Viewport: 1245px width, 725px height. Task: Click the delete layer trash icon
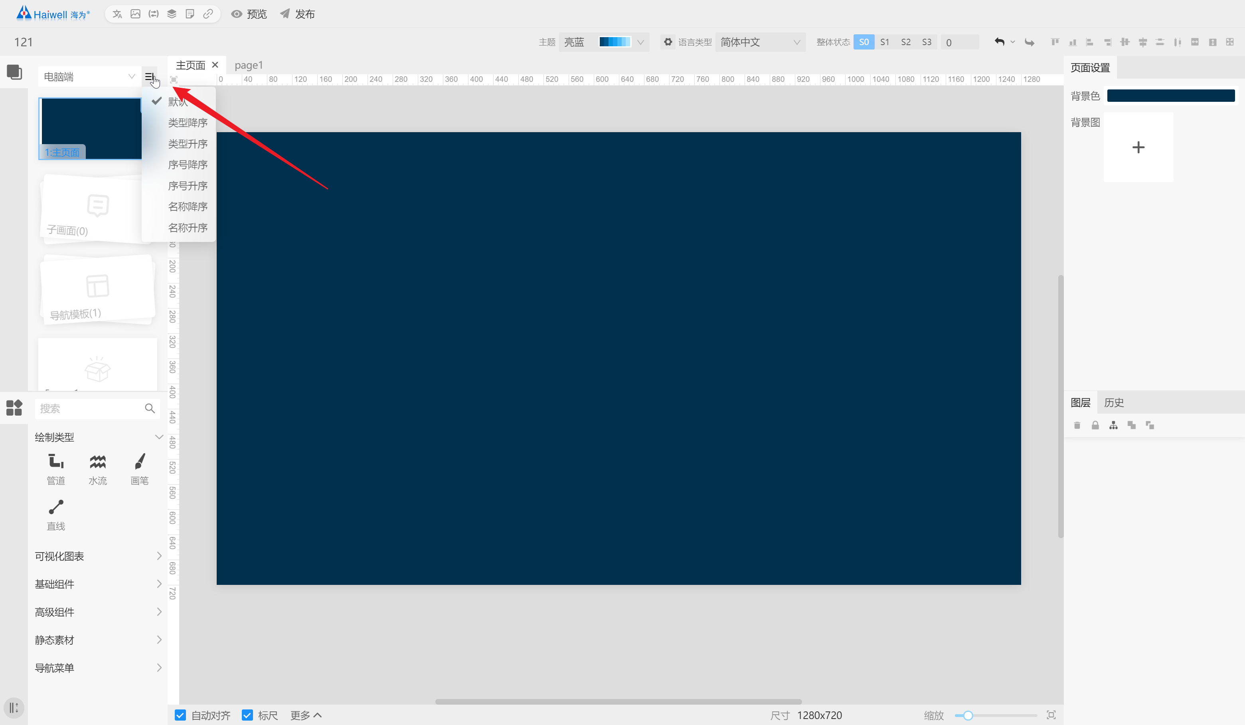[x=1077, y=425]
